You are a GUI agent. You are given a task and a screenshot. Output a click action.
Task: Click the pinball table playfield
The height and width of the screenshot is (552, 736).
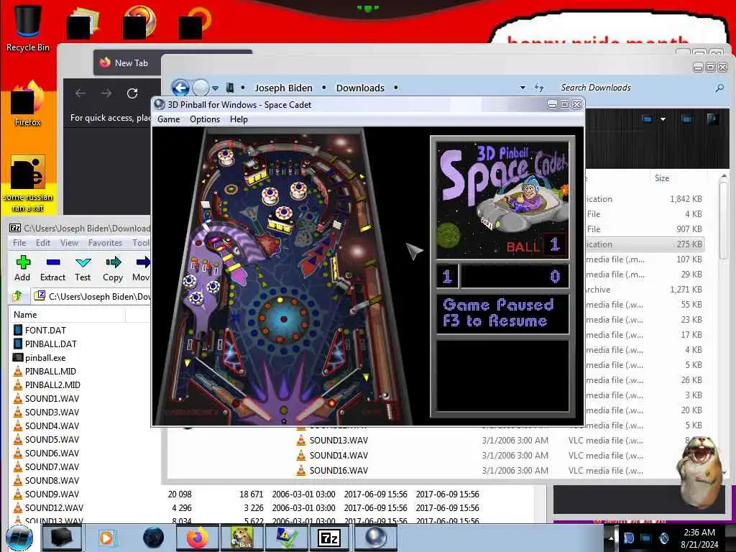tap(283, 275)
